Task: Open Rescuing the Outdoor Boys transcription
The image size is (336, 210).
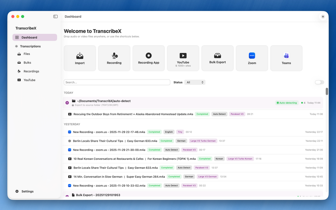Action: (133, 114)
